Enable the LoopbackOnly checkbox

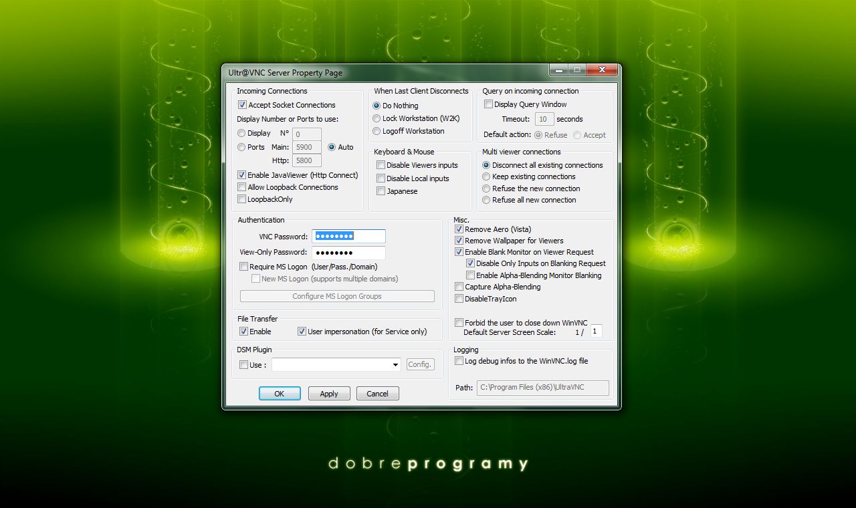coord(242,199)
